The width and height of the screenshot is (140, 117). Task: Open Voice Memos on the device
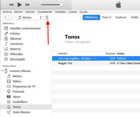coord(21,112)
